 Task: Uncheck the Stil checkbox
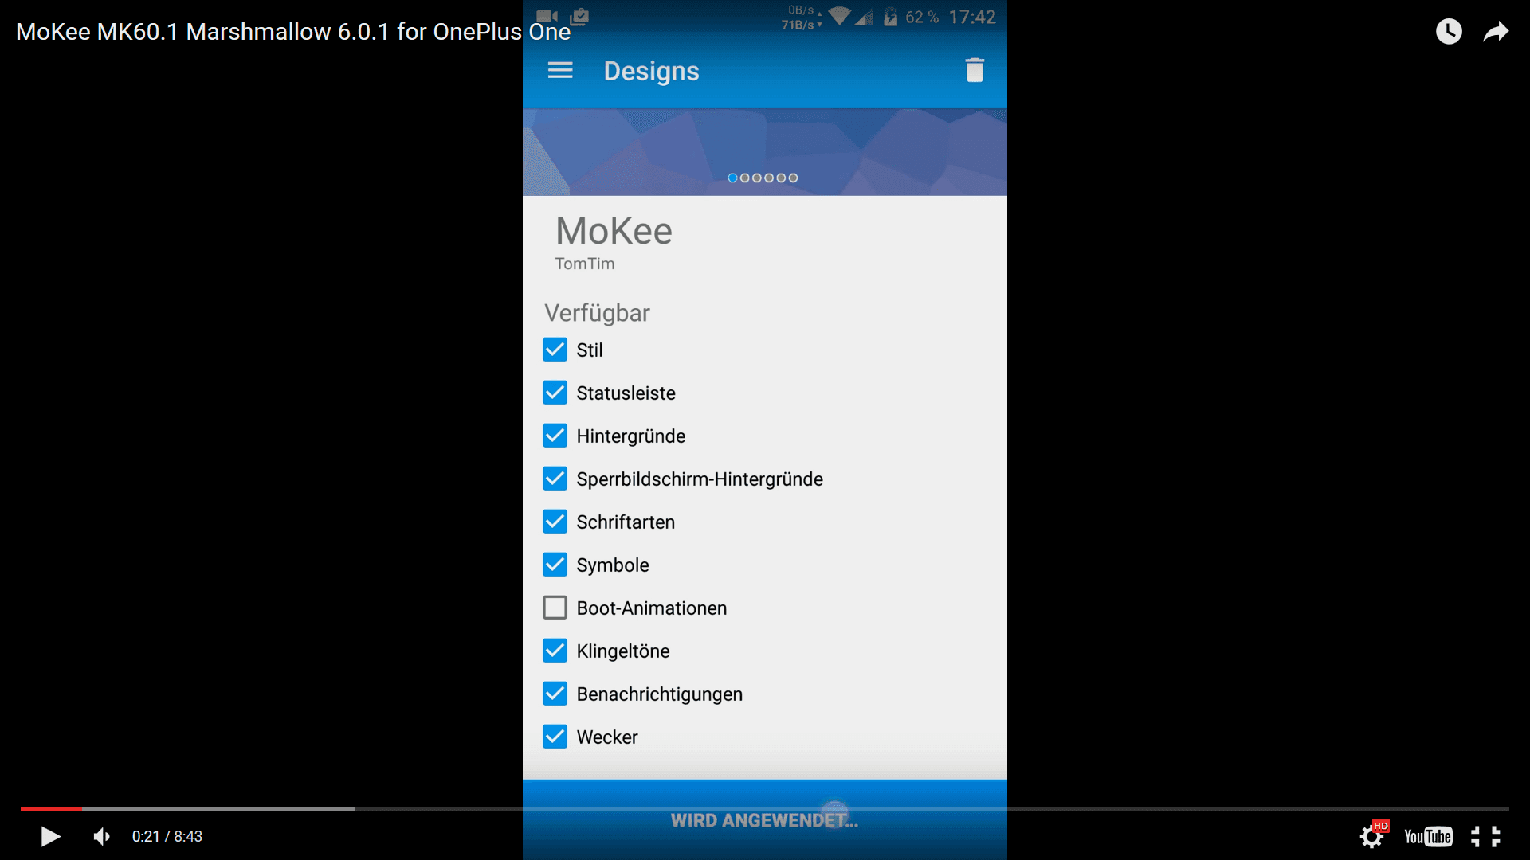(x=555, y=350)
